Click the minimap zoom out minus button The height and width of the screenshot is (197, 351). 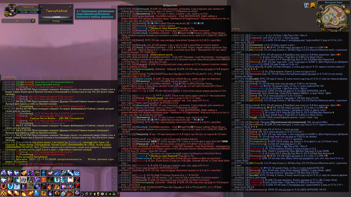tap(342, 30)
